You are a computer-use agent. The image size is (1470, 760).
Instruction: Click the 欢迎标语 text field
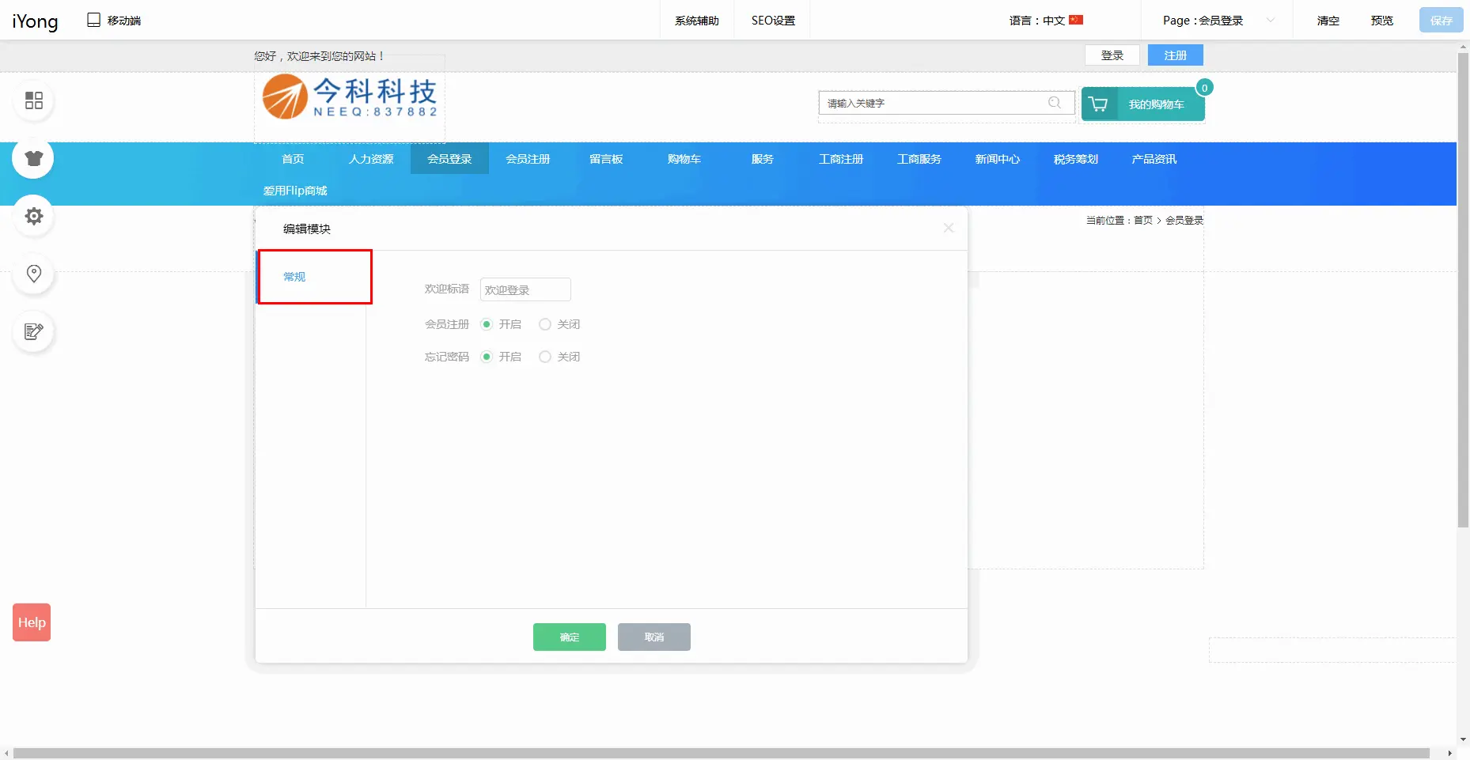point(525,289)
